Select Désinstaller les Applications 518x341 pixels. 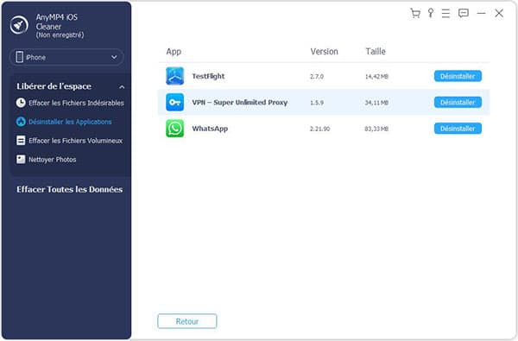coord(70,122)
